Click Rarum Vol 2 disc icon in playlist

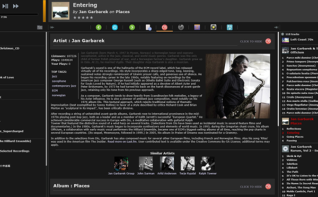tap(285, 149)
